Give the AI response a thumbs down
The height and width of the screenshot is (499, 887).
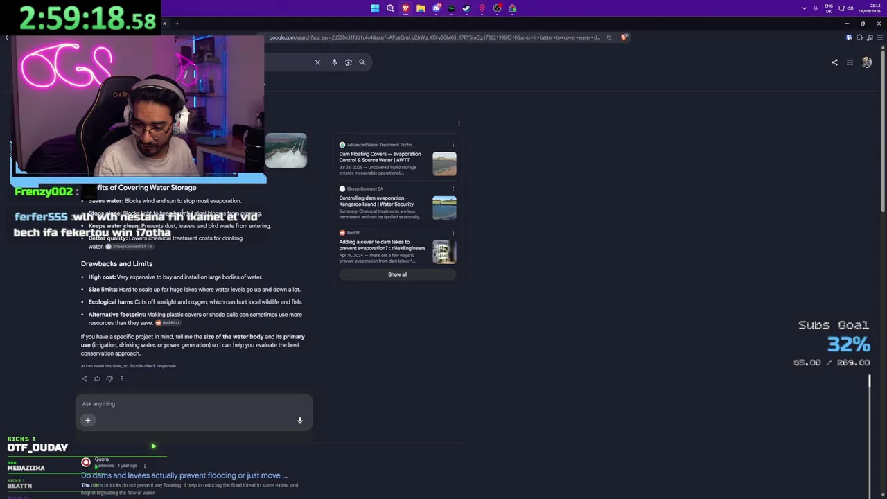109,378
